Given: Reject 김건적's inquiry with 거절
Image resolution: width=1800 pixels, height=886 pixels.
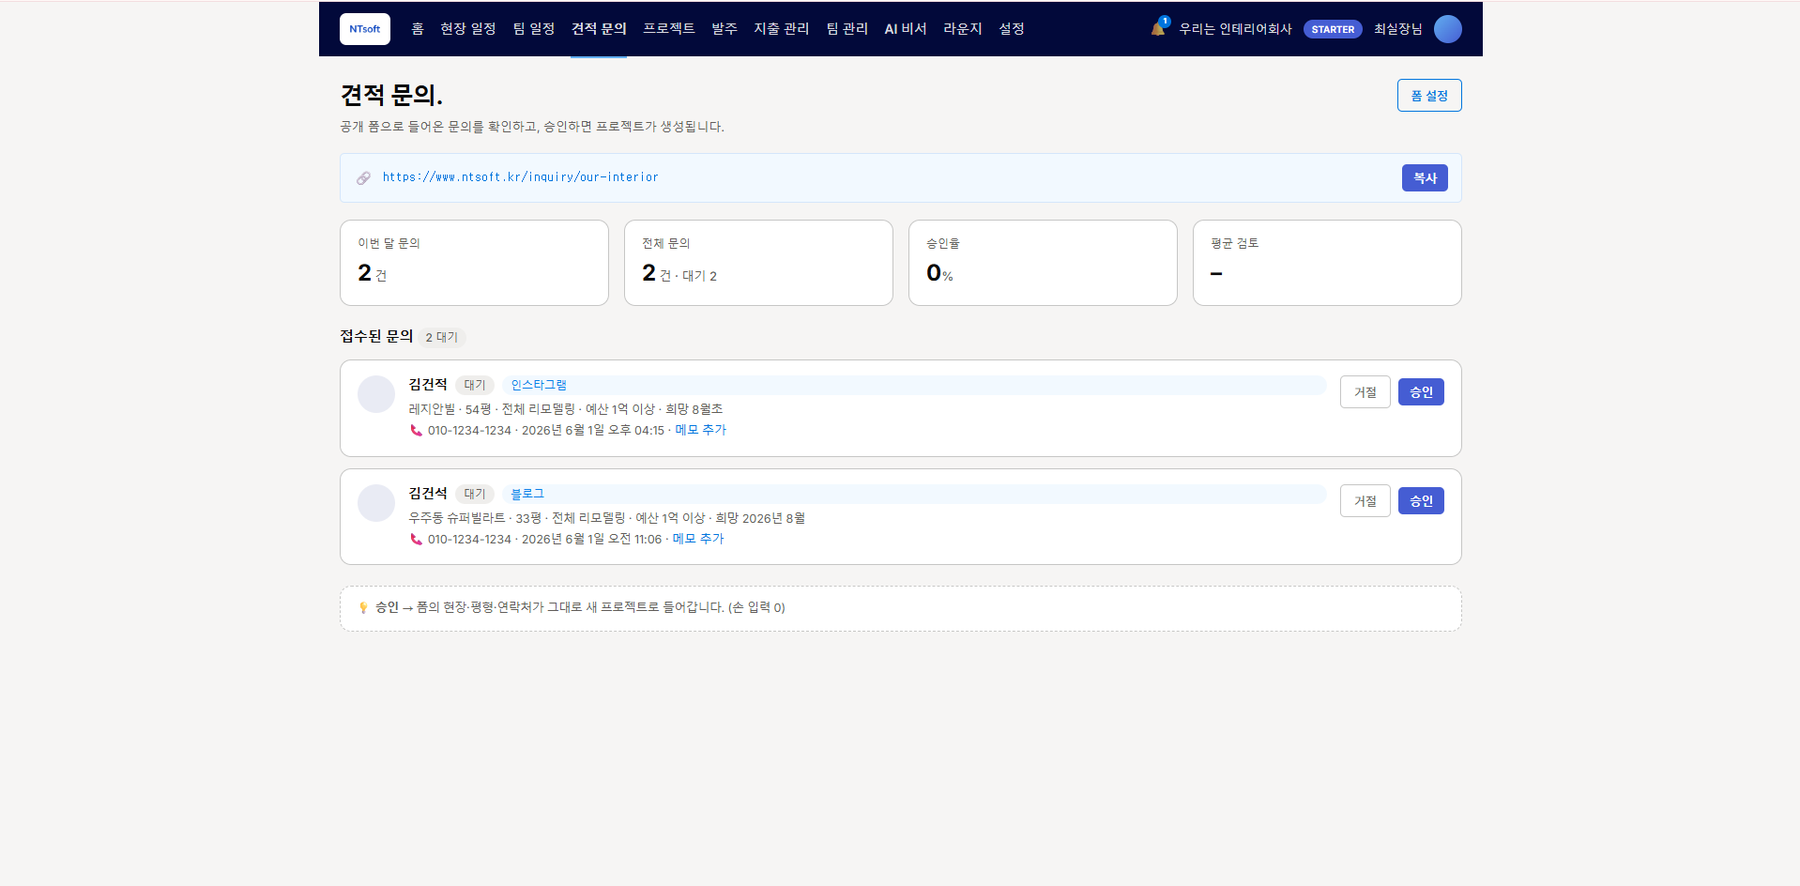Looking at the screenshot, I should point(1365,392).
